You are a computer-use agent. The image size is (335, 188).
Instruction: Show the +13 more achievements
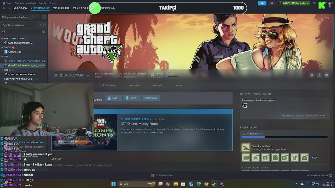point(314,158)
